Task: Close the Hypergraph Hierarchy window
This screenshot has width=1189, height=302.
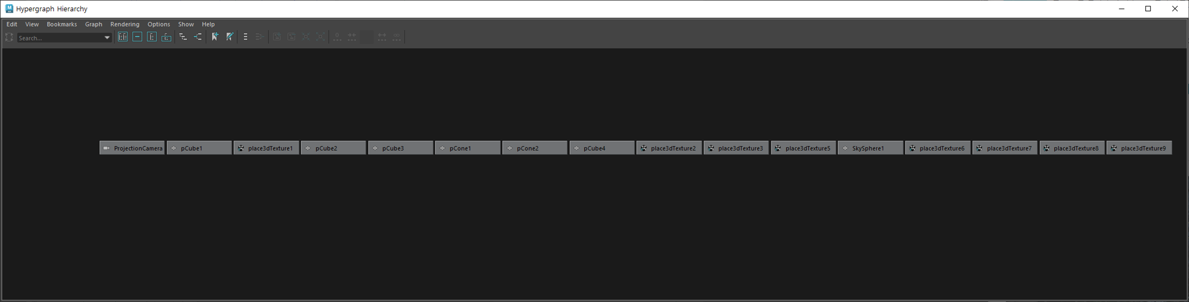Action: [1175, 9]
